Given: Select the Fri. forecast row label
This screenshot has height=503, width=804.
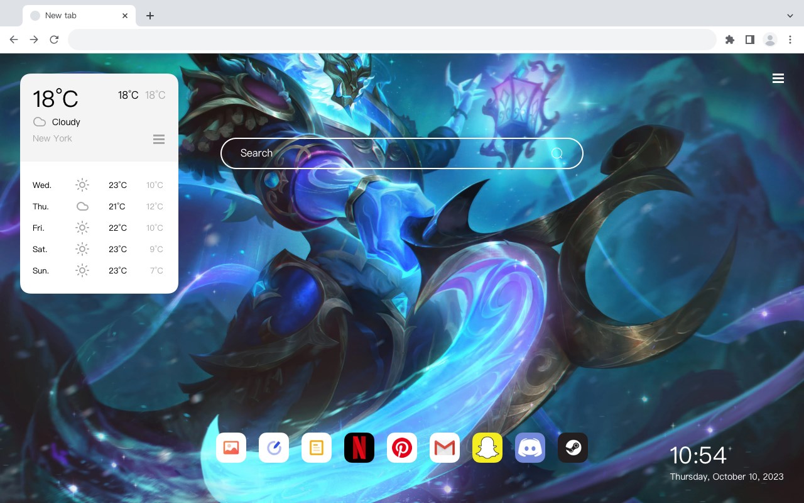Looking at the screenshot, I should (38, 228).
